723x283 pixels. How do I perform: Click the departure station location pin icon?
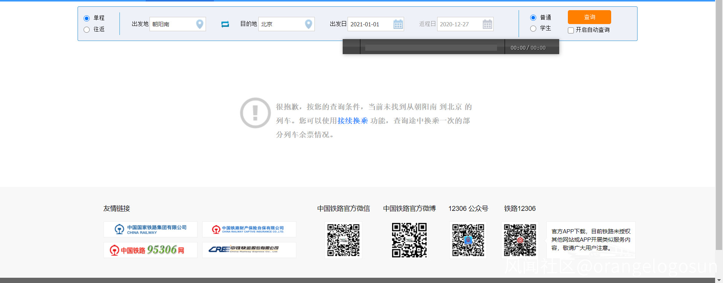200,24
